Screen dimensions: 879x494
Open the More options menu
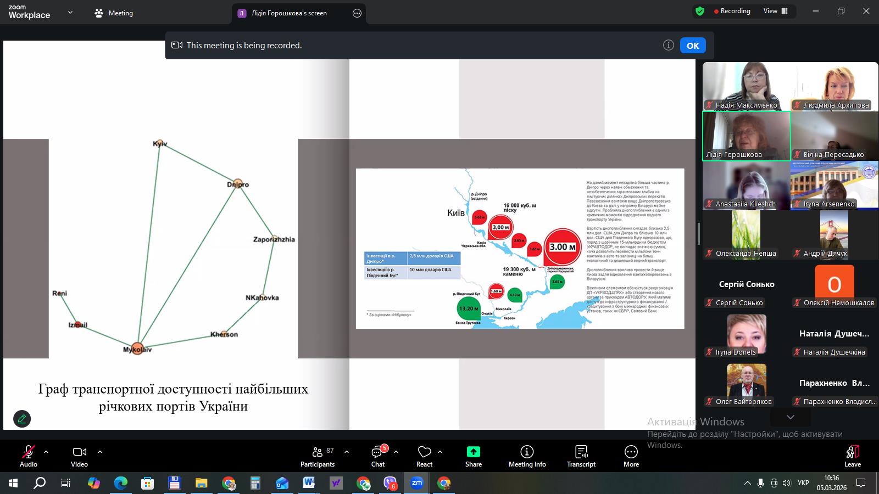[x=631, y=456]
